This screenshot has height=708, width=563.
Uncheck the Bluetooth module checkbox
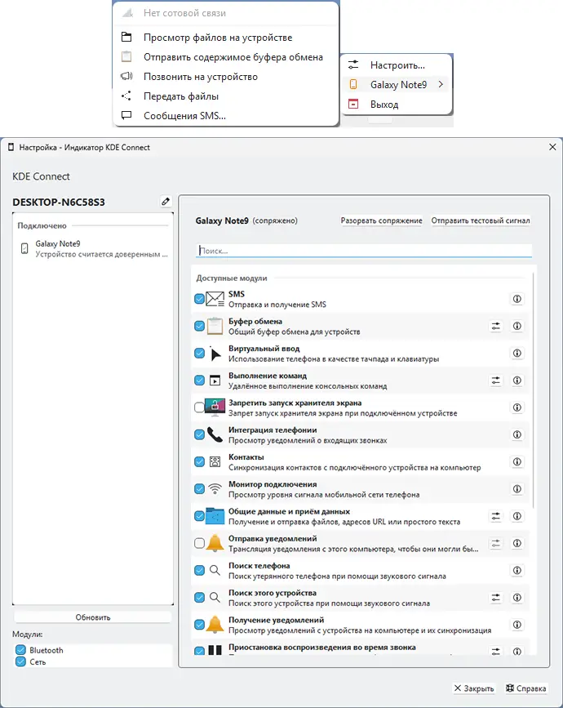point(20,650)
